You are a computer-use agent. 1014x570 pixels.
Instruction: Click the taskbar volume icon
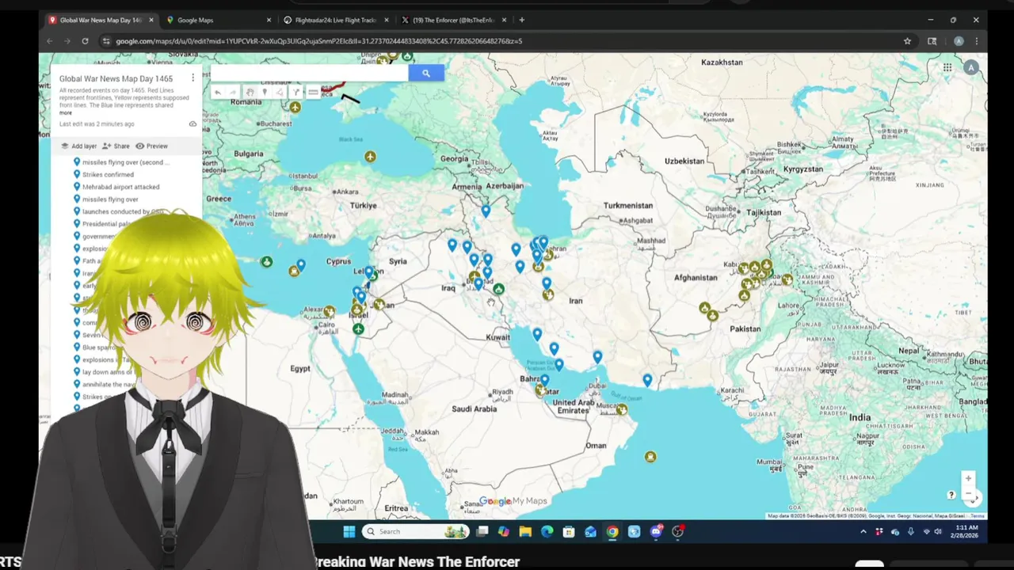(x=938, y=532)
